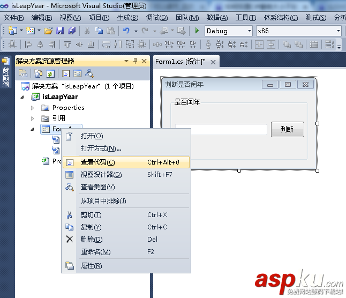This screenshot has width=346, height=298.
Task: Open the 编辑(E) menu
Action: 42,18
